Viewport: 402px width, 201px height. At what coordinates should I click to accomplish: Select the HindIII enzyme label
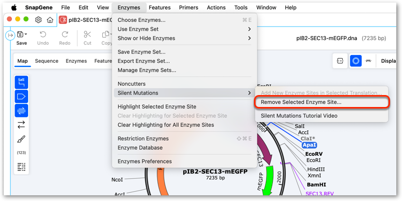tap(316, 169)
